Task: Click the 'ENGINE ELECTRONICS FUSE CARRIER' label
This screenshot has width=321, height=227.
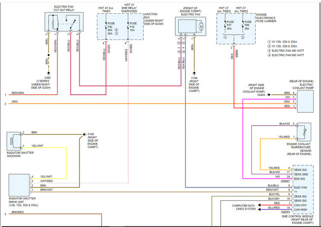Action: (266, 18)
